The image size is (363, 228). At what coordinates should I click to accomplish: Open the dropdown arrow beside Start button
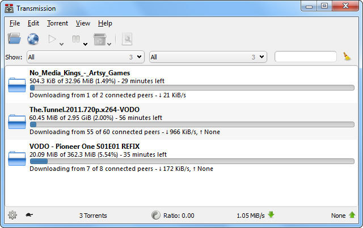(x=61, y=43)
